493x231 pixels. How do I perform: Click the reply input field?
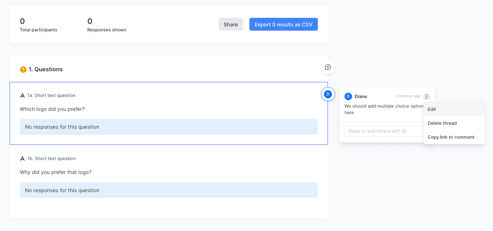tap(383, 131)
